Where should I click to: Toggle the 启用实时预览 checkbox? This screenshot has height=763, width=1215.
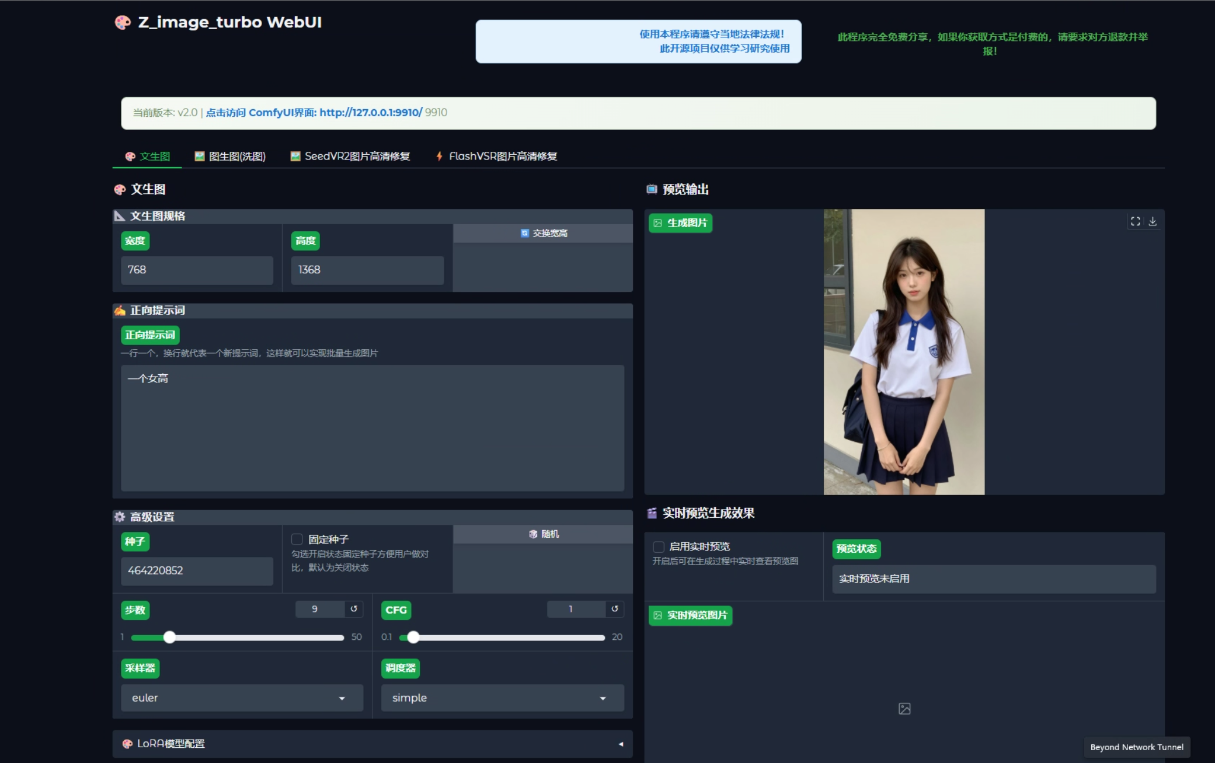coord(659,547)
